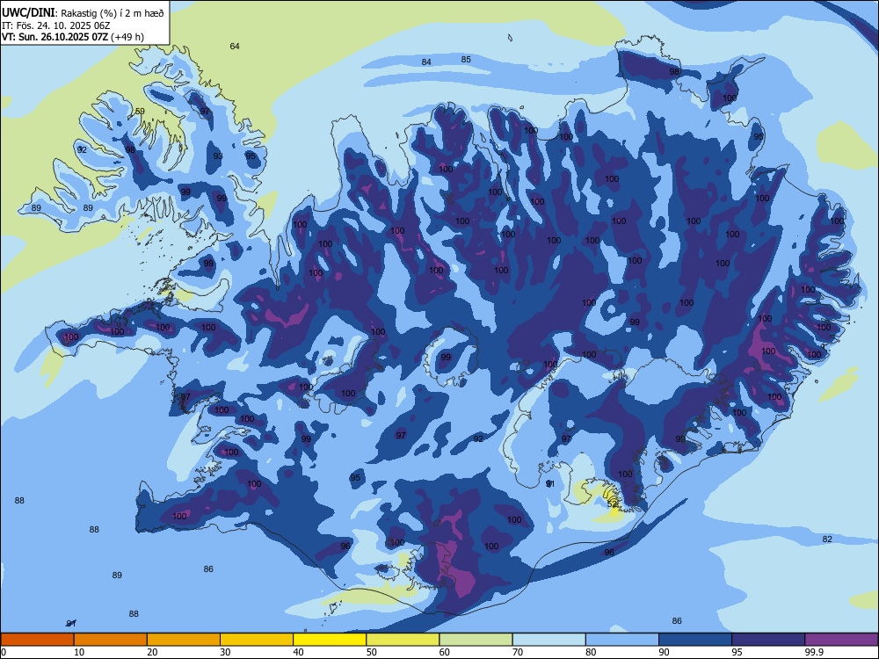This screenshot has width=879, height=659.
Task: Click the amber 20–30 legend swatch
Action: (184, 640)
